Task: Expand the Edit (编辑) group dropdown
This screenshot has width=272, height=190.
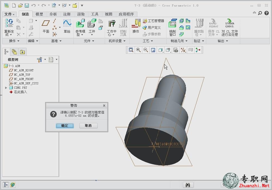Action: click(33, 41)
